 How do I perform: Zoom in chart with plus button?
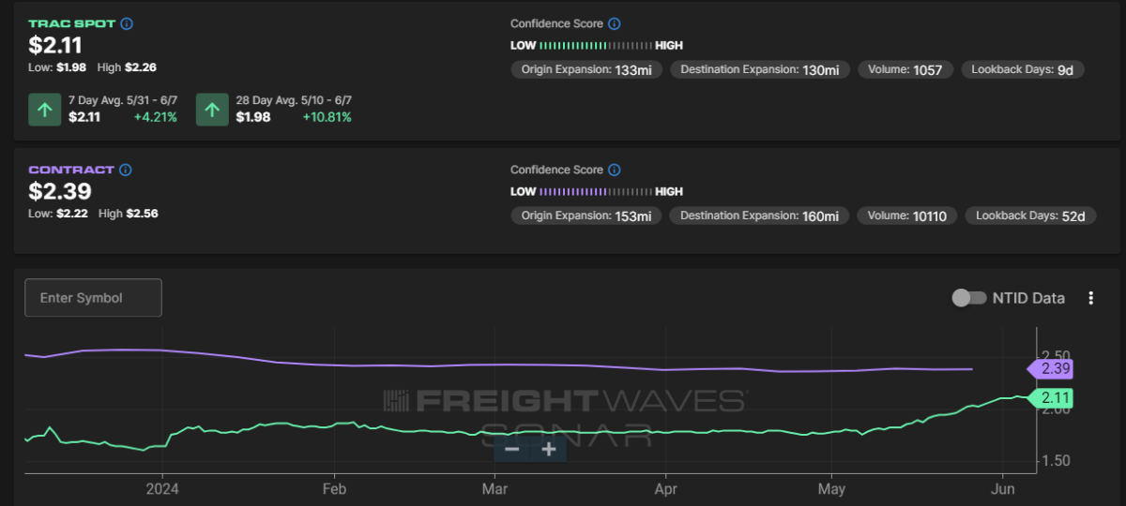click(x=549, y=450)
